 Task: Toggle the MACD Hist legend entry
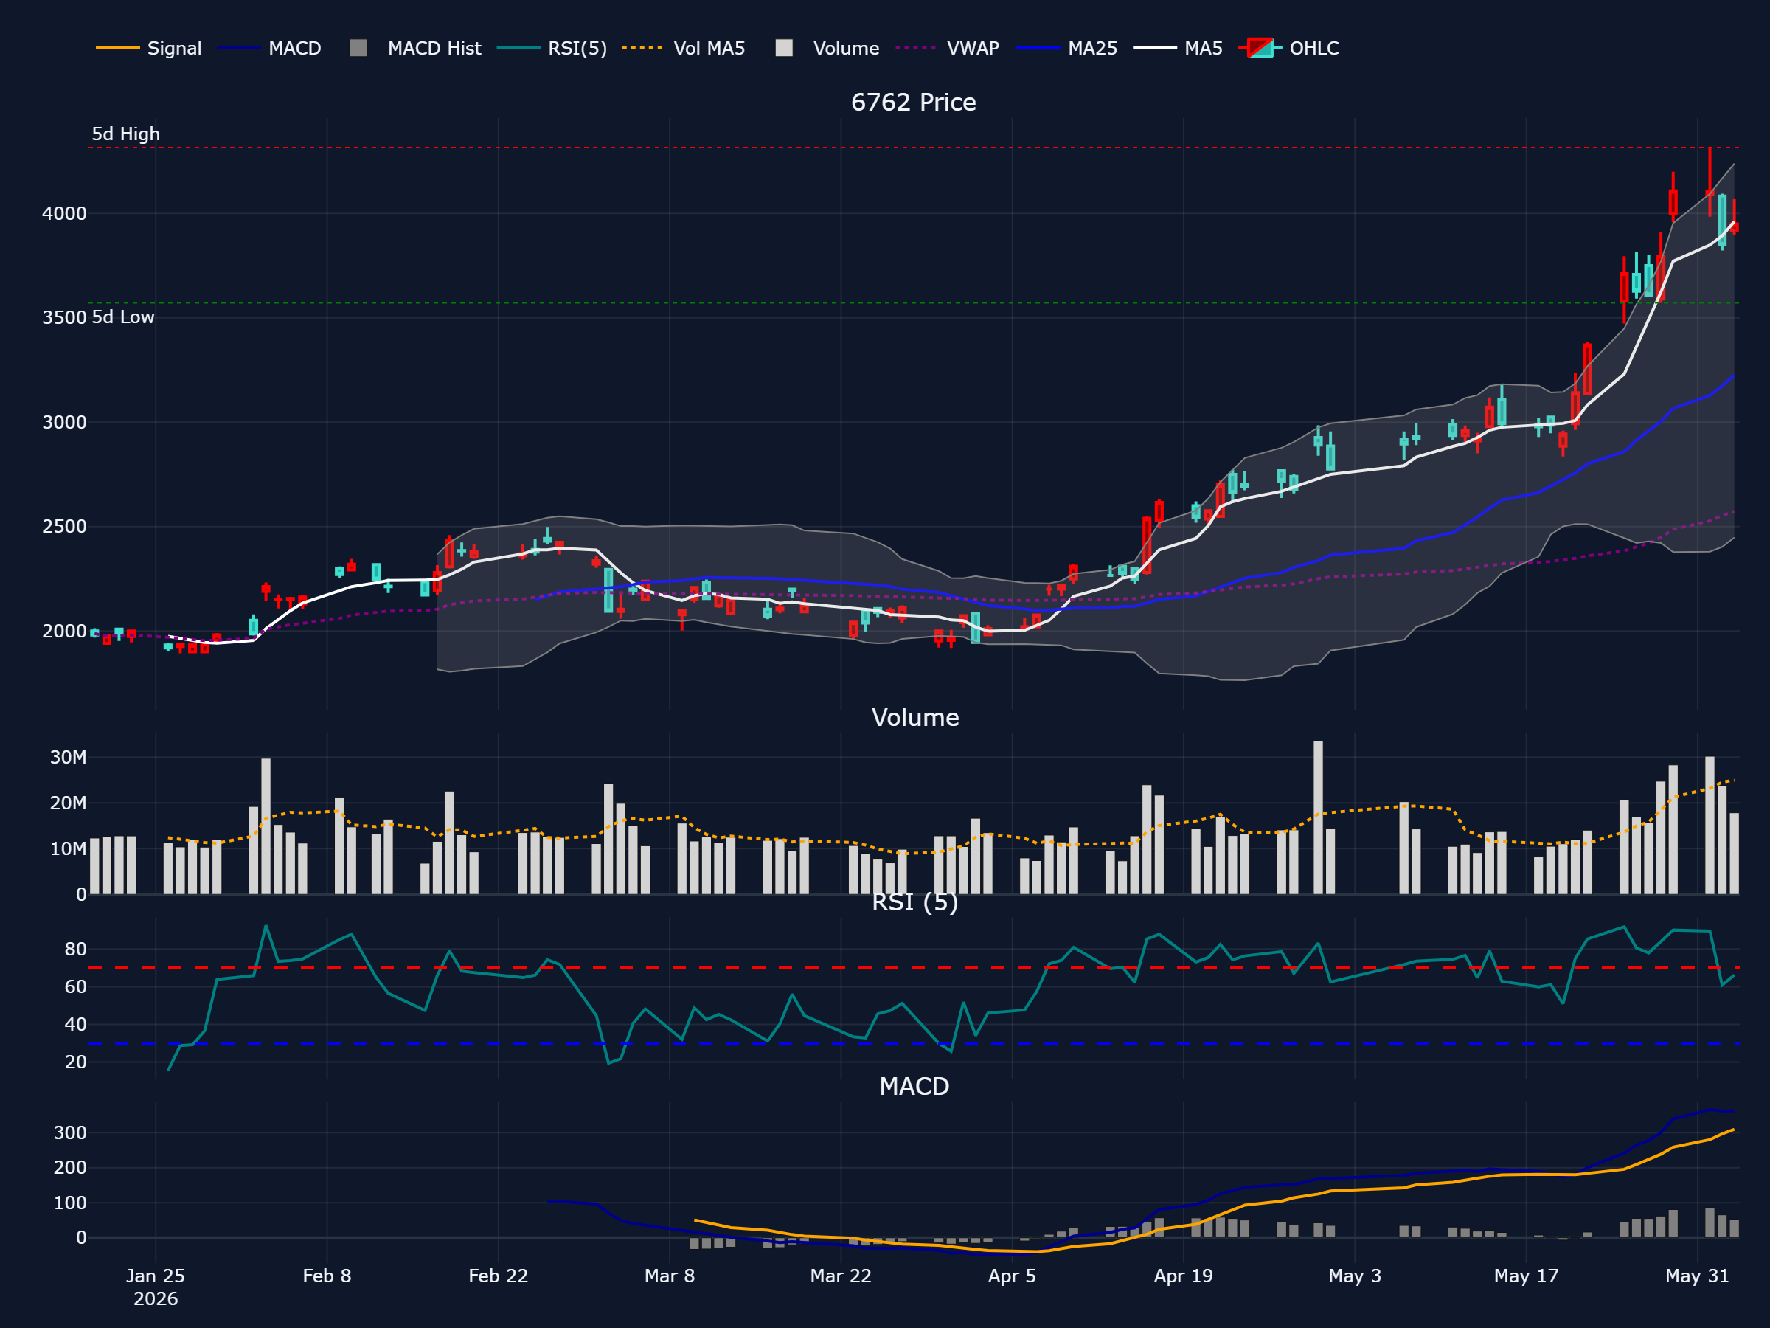(415, 48)
